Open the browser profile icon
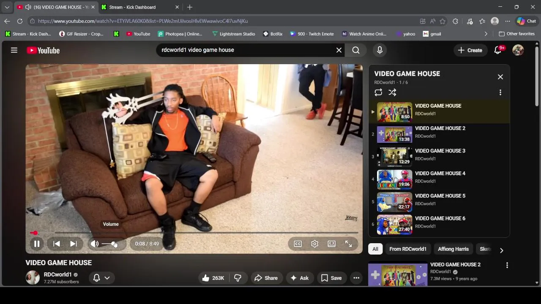 [x=495, y=21]
